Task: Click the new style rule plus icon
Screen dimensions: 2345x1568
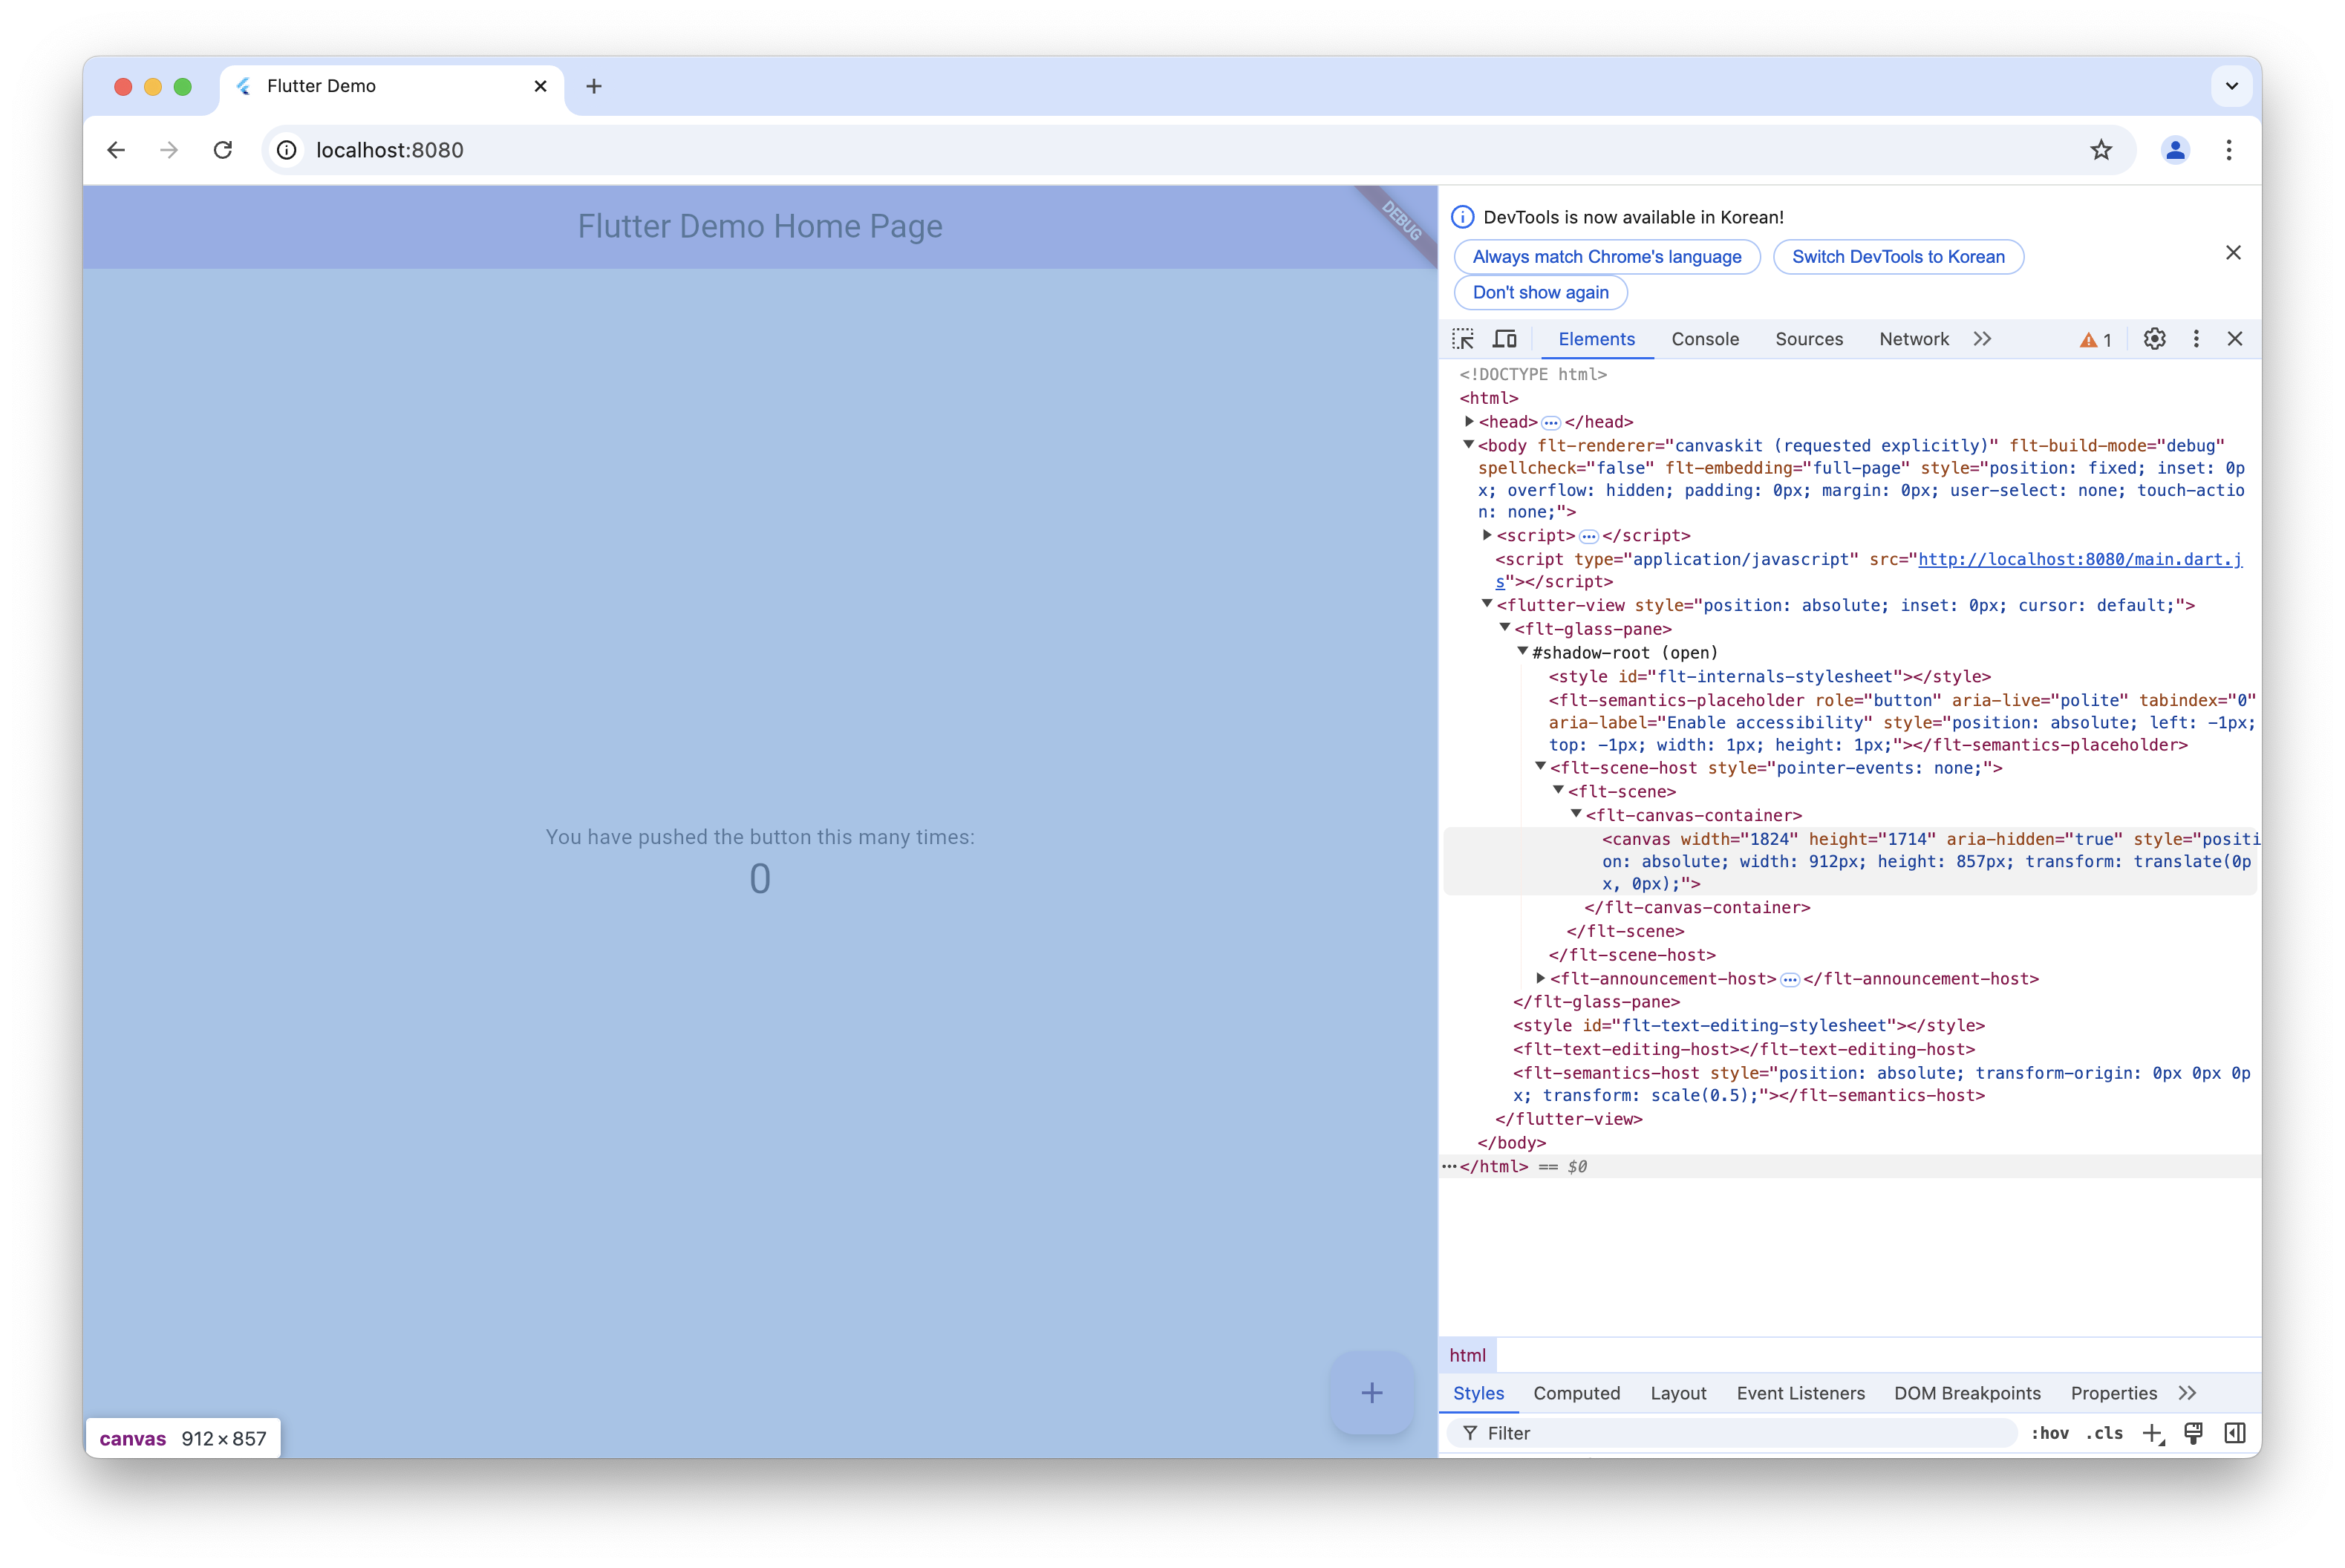Action: (2153, 1433)
